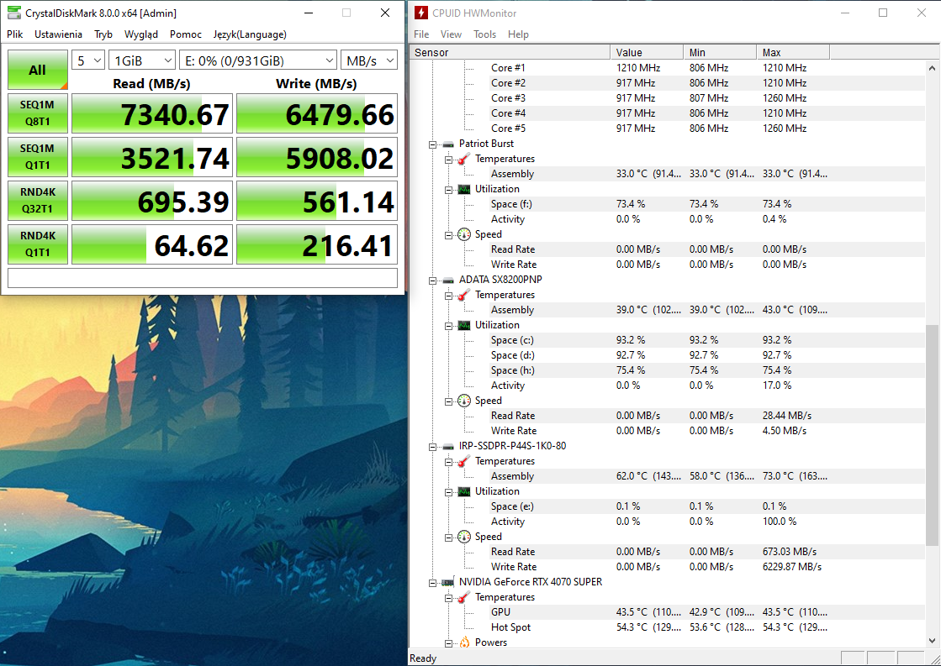Click the HWMonitor title bar lightning icon

(x=421, y=13)
